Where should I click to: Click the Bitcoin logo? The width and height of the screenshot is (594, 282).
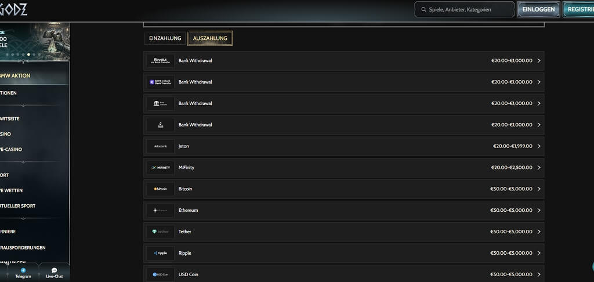pyautogui.click(x=160, y=189)
